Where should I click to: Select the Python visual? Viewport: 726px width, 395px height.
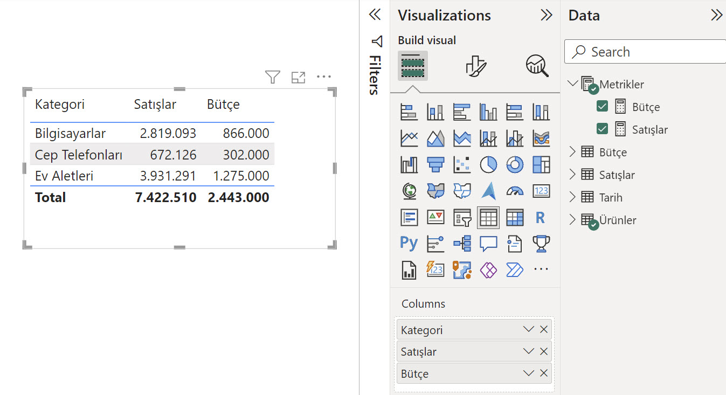pos(409,244)
